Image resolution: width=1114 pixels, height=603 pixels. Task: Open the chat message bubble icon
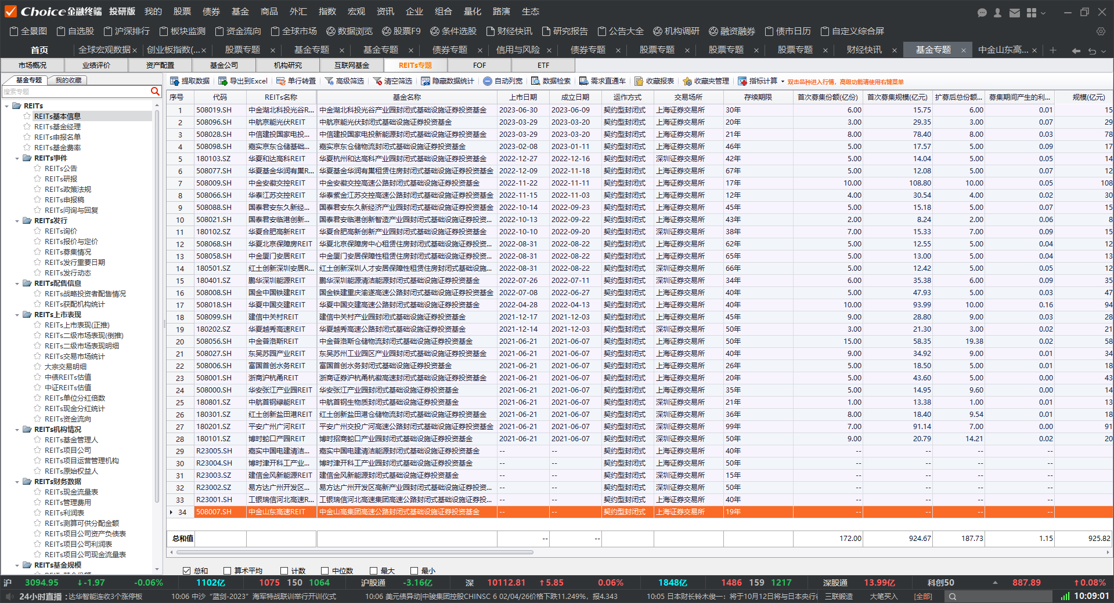pyautogui.click(x=982, y=12)
